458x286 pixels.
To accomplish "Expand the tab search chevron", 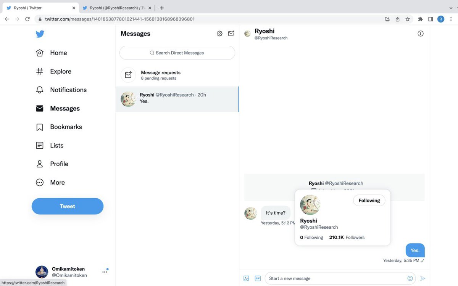I will pos(451,8).
